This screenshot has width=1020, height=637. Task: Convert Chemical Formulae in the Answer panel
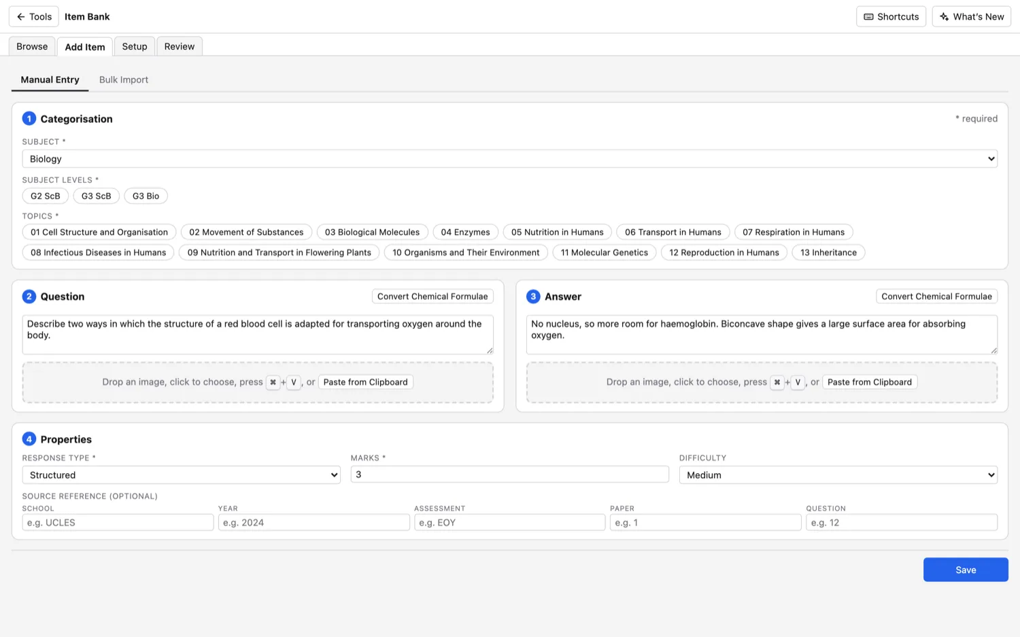[x=936, y=296]
